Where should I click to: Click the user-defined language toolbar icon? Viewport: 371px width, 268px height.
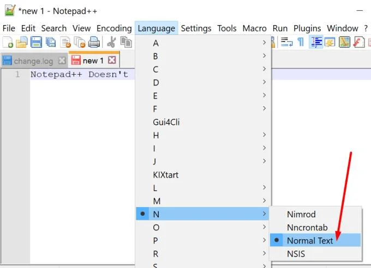[330, 42]
